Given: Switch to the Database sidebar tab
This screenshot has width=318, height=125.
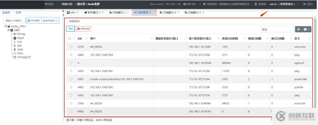Looking at the screenshot, I should point(6,12).
